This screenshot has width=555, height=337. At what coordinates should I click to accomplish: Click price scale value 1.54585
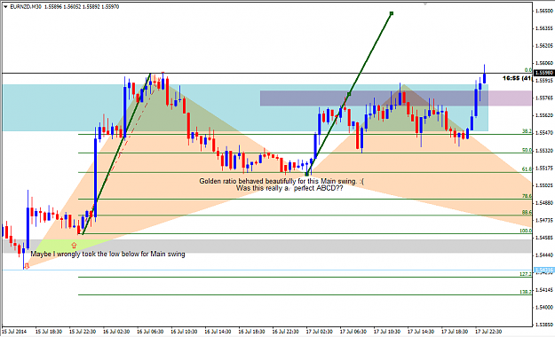click(544, 238)
